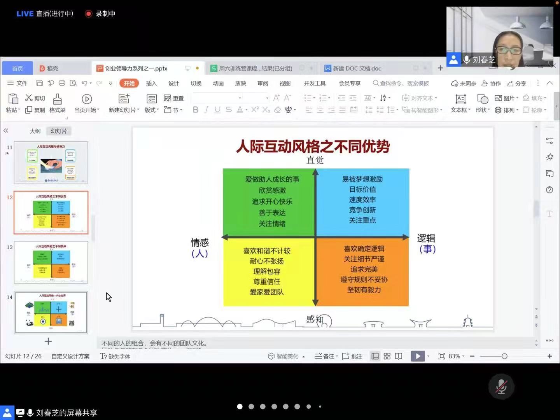This screenshot has width=560, height=420.
Task: Click the Picture (图片) insert icon
Action: click(x=498, y=98)
